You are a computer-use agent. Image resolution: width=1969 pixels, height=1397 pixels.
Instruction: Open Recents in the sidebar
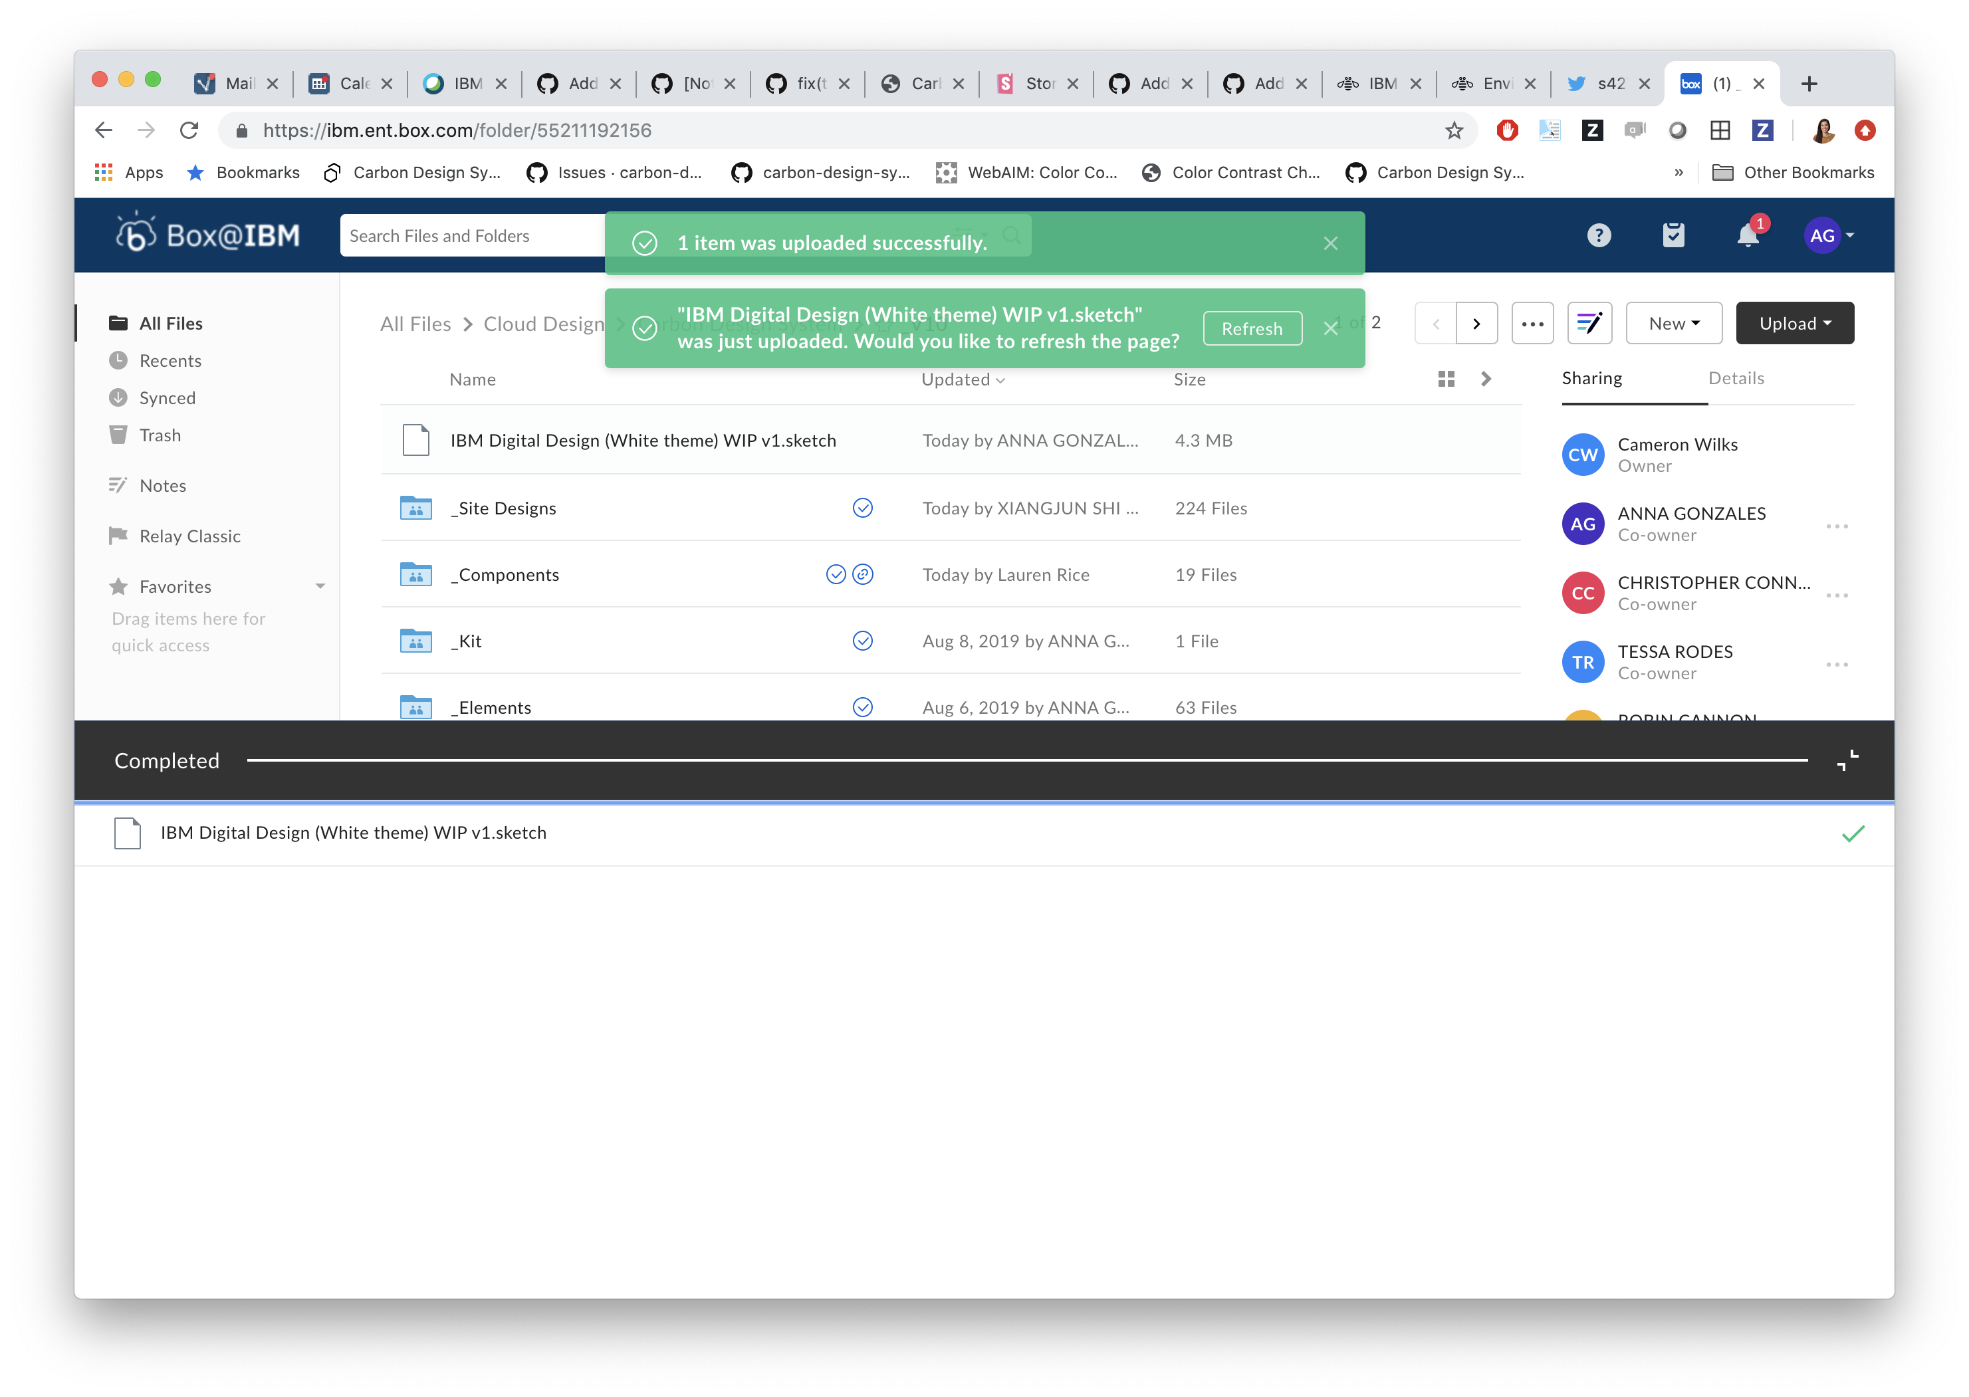click(170, 360)
